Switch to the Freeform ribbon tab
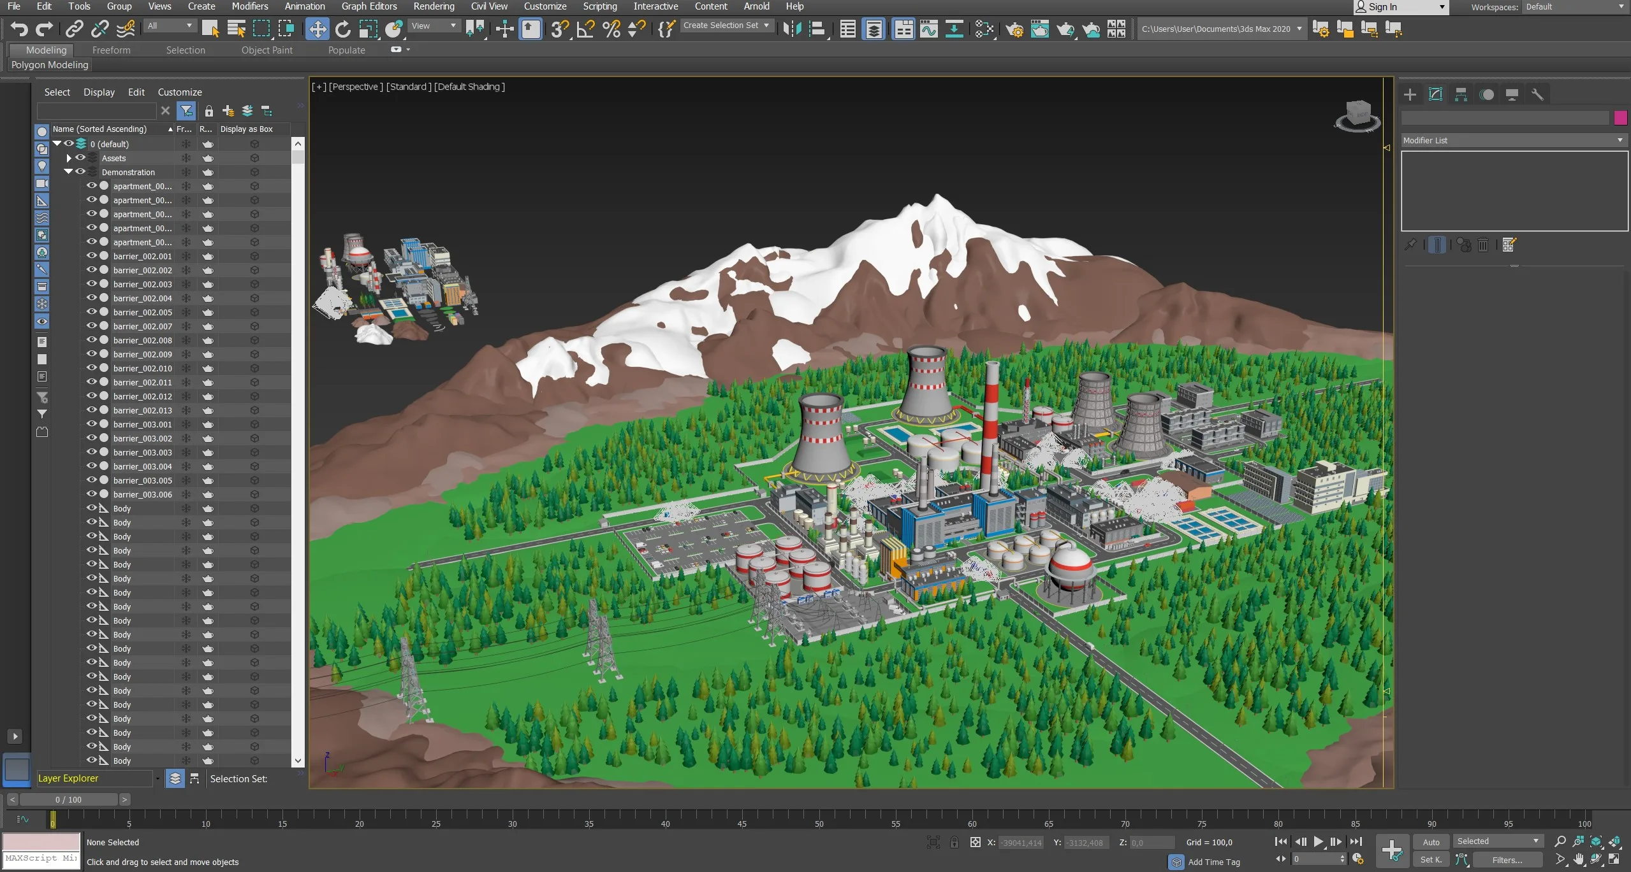 pyautogui.click(x=111, y=50)
